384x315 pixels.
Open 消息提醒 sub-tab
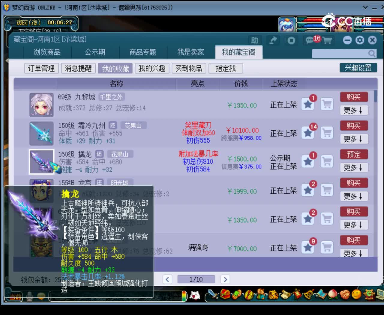click(x=78, y=69)
